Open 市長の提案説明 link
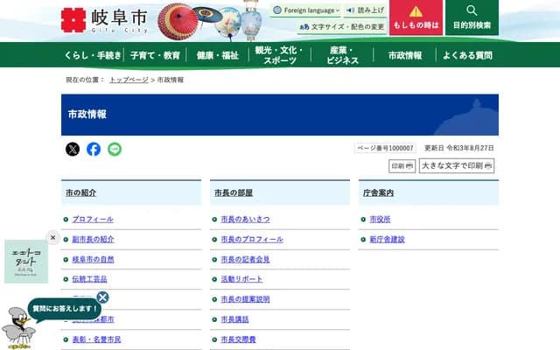 [245, 299]
